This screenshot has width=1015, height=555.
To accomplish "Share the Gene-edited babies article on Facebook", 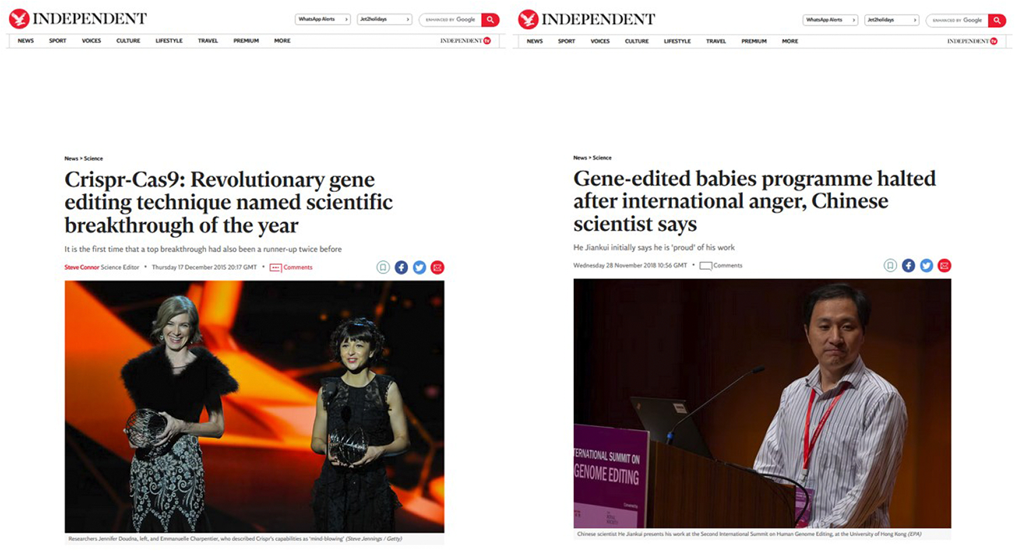I will point(908,266).
